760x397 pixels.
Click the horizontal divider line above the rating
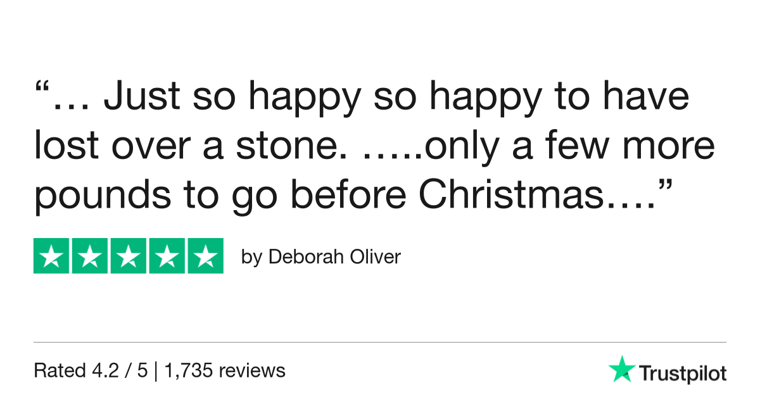380,343
